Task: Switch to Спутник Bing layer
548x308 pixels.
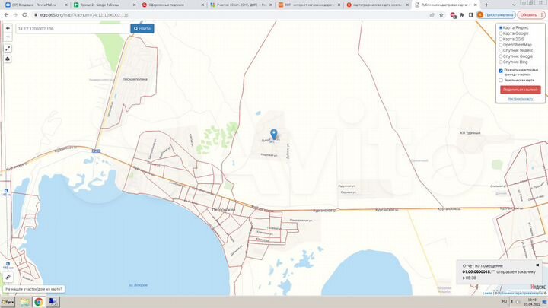Action: click(501, 61)
